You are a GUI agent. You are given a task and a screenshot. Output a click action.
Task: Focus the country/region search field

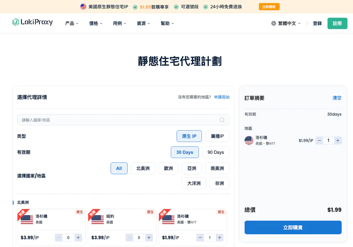pos(123,120)
